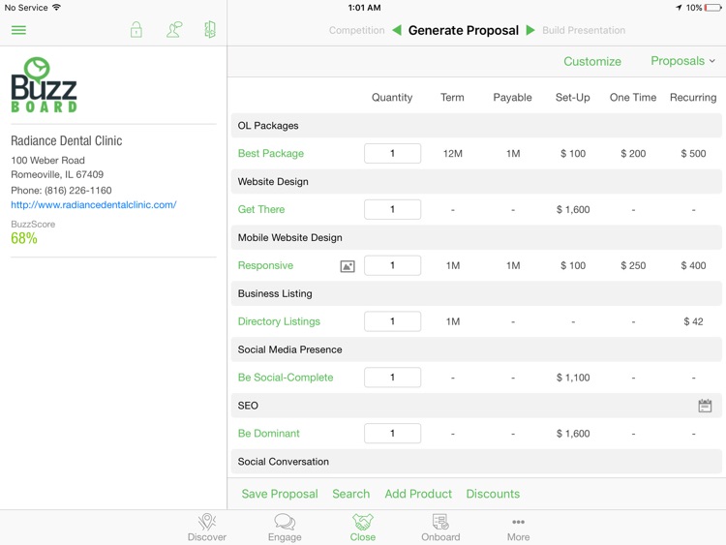Tap the person profile icon

pyautogui.click(x=174, y=30)
